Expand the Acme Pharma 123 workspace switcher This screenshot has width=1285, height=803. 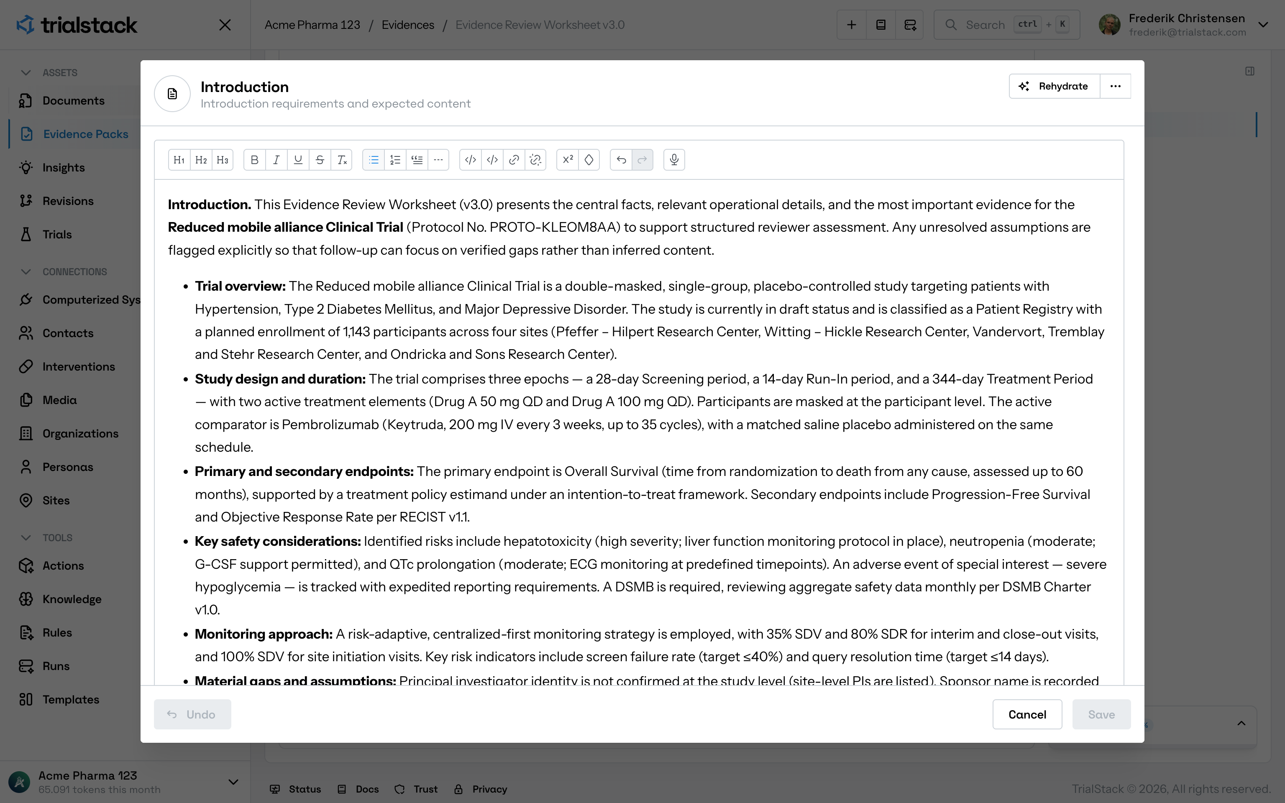233,782
